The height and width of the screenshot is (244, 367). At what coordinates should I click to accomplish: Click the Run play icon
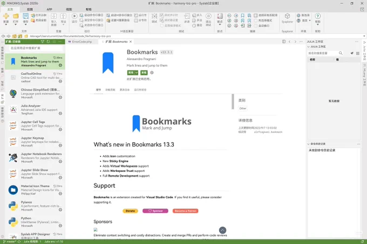coord(74,16)
